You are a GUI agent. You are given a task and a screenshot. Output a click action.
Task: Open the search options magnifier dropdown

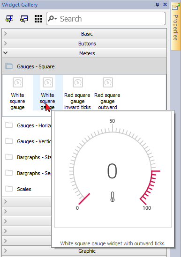53,19
